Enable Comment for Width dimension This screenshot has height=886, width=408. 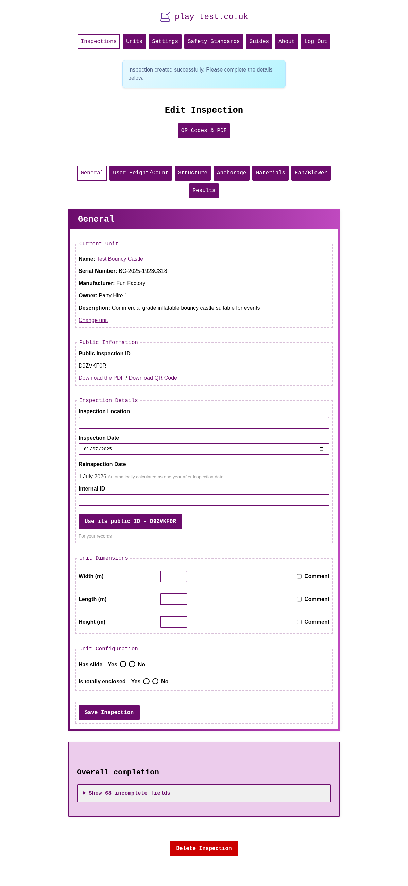pos(299,576)
